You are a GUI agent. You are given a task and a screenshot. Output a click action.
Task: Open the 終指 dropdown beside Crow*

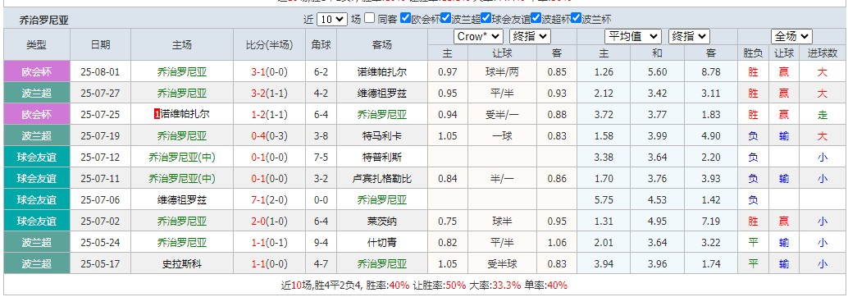(530, 36)
